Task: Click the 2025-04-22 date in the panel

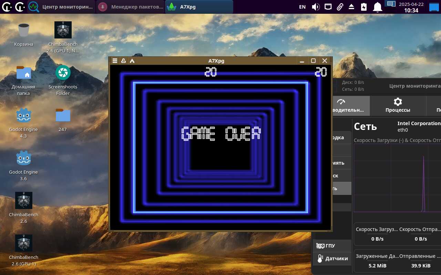Action: click(x=411, y=4)
